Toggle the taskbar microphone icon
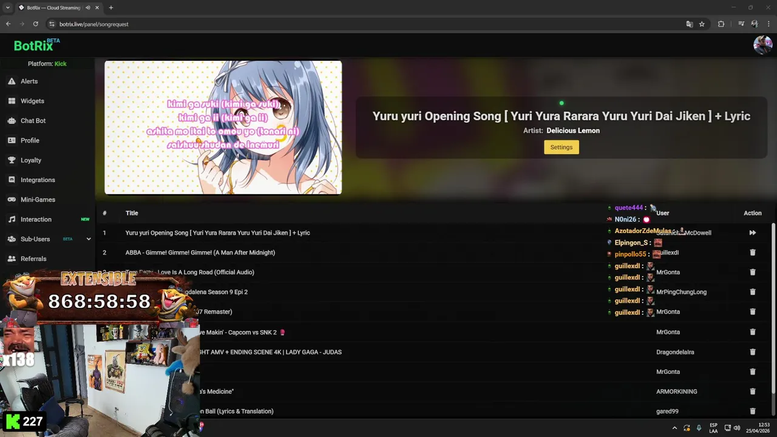The width and height of the screenshot is (777, 437). 699,428
